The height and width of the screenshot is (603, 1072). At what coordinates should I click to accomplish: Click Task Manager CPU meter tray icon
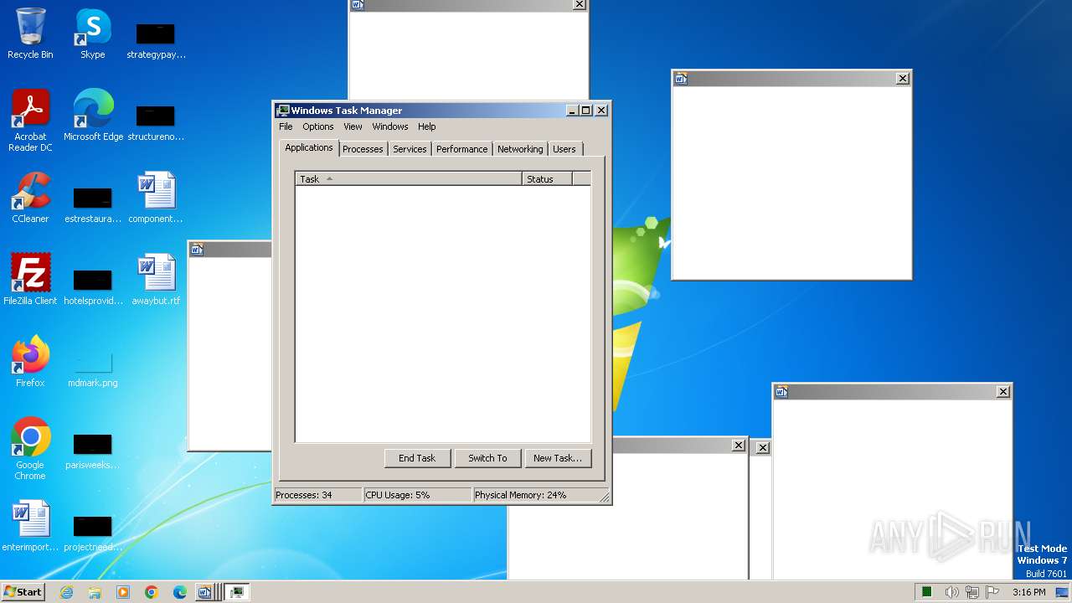(927, 592)
